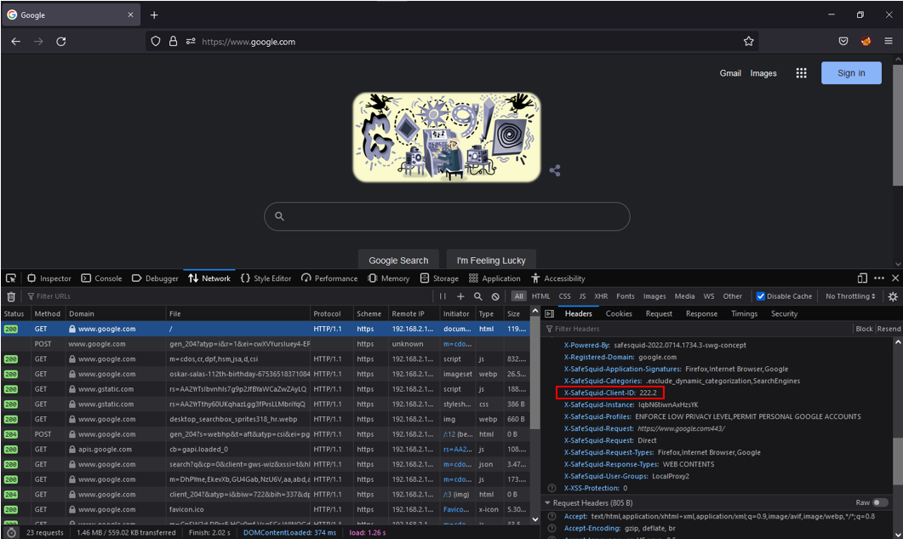903x539 pixels.
Task: Open the Response tab in request details
Action: [x=701, y=313]
